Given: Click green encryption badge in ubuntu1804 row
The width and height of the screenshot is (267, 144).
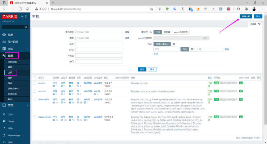Looking at the screenshot, I should click(241, 99).
